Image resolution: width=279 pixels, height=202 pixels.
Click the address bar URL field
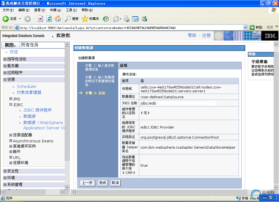tap(131, 28)
